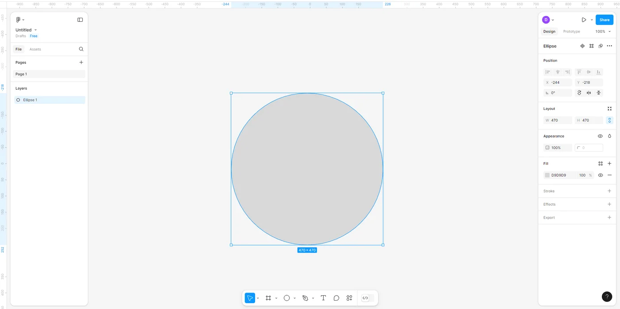
Task: Click the X position field
Action: 558,82
